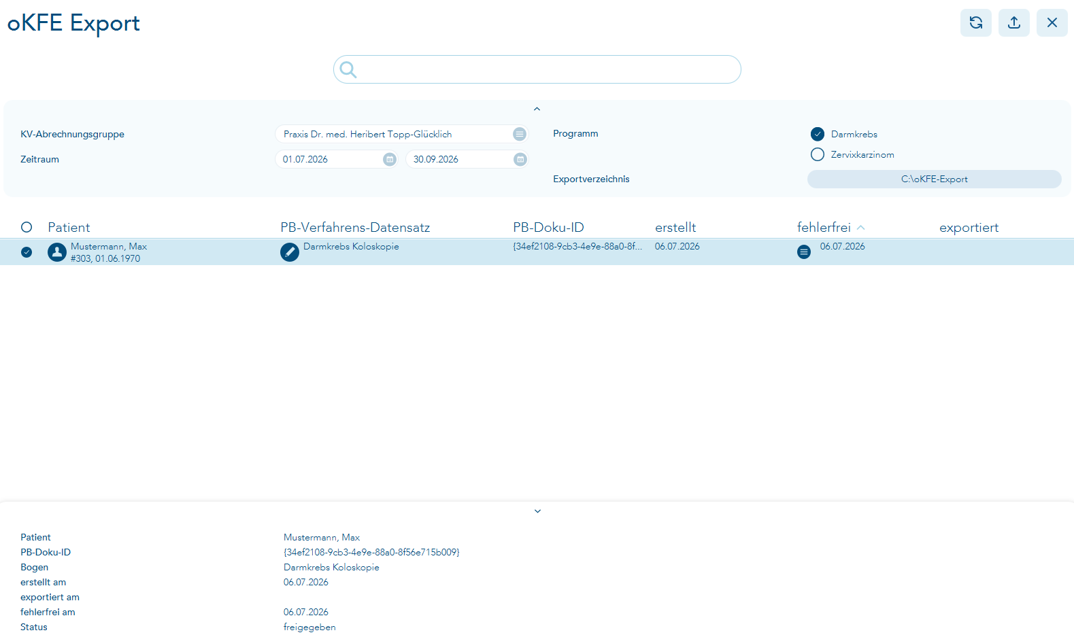Viewport: 1074px width, 637px height.
Task: Click the full PB-Doku-ID in details panel
Action: click(371, 552)
